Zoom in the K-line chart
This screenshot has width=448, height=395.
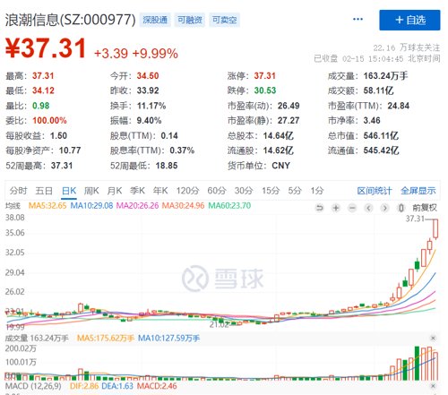click(x=336, y=208)
